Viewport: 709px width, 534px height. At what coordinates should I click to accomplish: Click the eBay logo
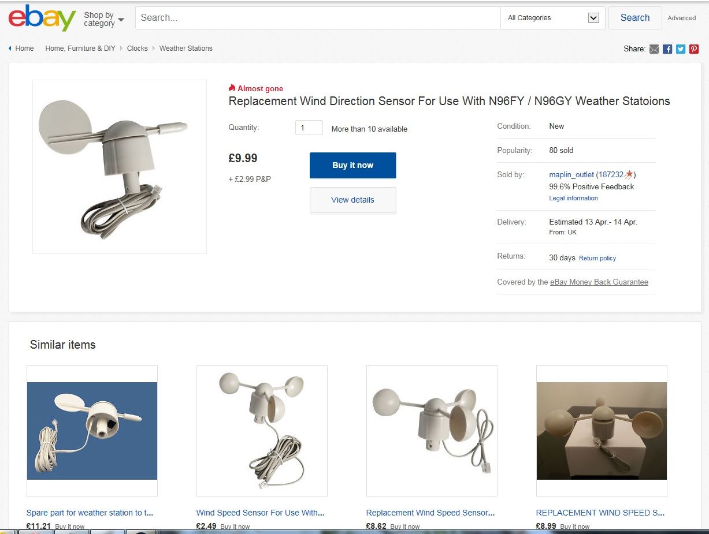click(42, 18)
